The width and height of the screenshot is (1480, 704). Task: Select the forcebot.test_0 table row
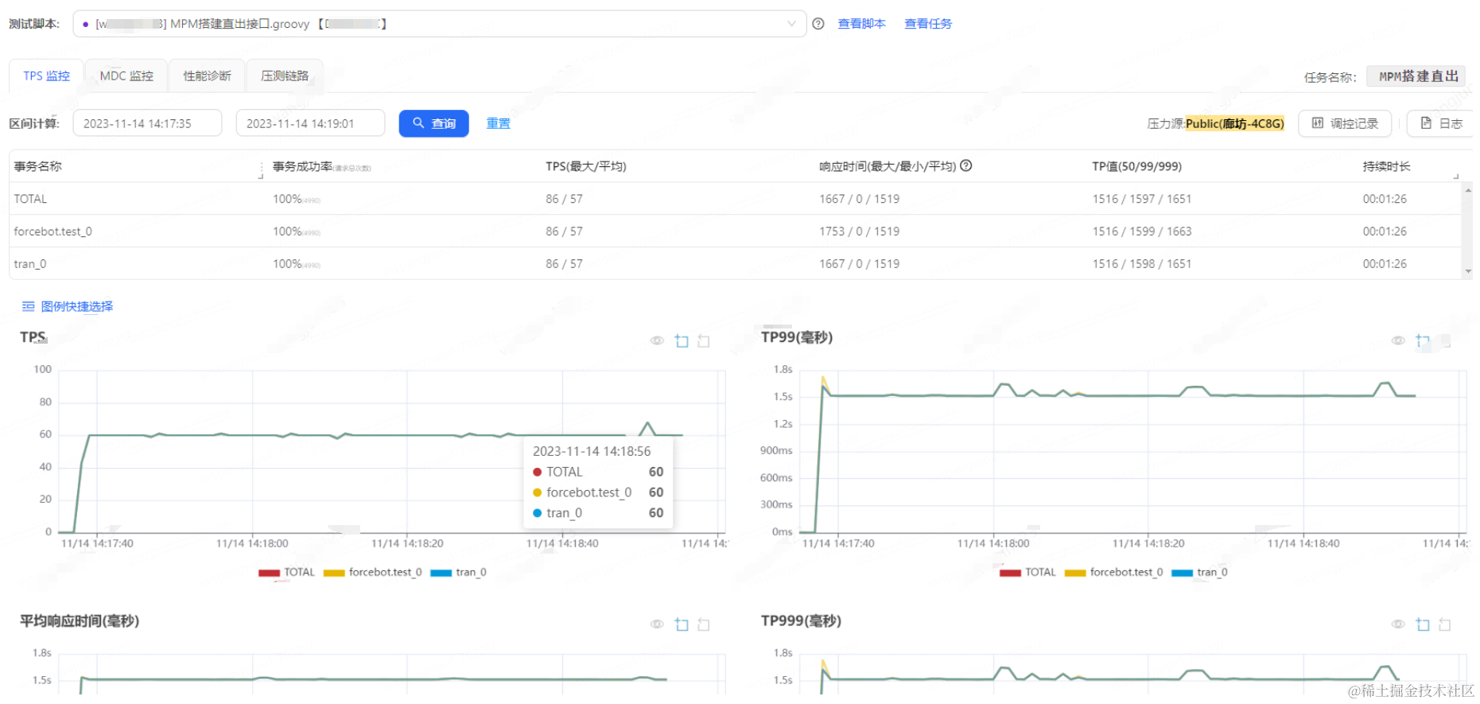(735, 231)
